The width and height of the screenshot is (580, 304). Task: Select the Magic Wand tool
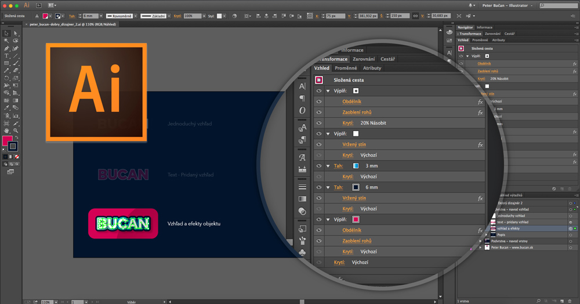(6, 41)
